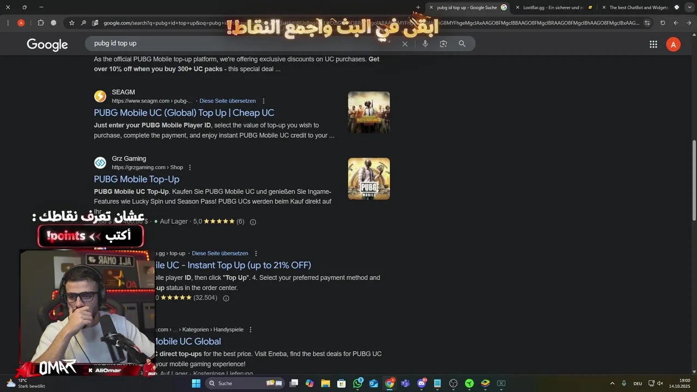
Task: Open the 'Mobile UC Global' result link
Action: coord(188,341)
